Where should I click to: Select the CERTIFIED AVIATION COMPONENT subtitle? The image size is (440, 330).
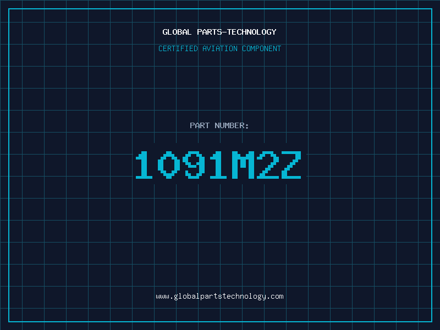click(x=219, y=48)
